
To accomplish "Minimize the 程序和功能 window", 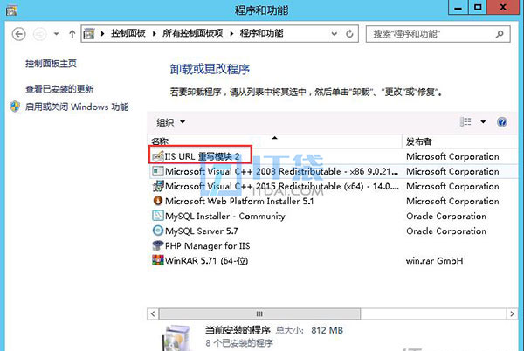I will pyautogui.click(x=458, y=7).
